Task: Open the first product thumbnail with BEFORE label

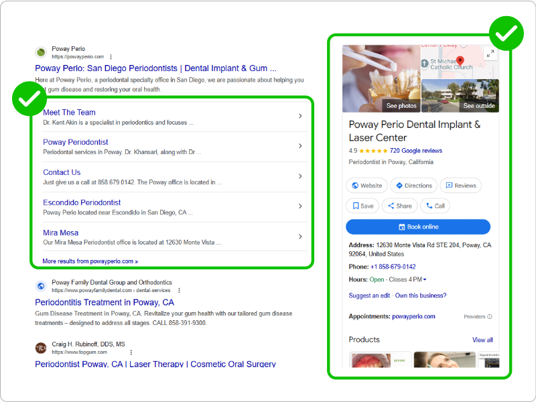Action: click(380, 360)
